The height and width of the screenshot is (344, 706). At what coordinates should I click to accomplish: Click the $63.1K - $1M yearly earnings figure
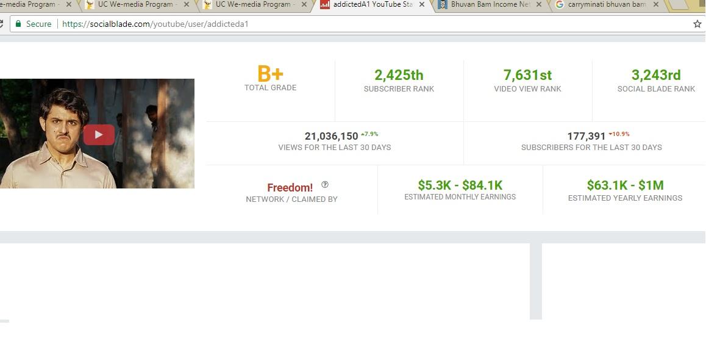pos(625,185)
